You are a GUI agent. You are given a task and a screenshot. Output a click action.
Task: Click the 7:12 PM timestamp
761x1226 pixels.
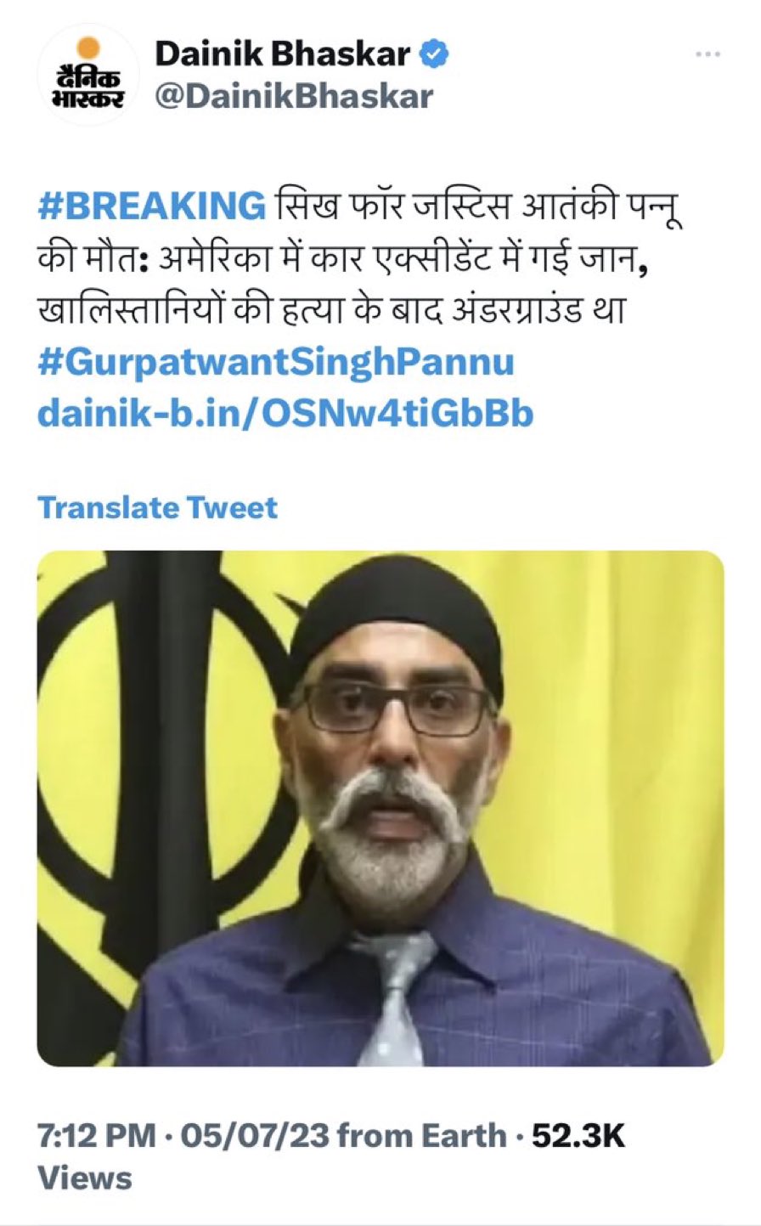coord(97,1136)
